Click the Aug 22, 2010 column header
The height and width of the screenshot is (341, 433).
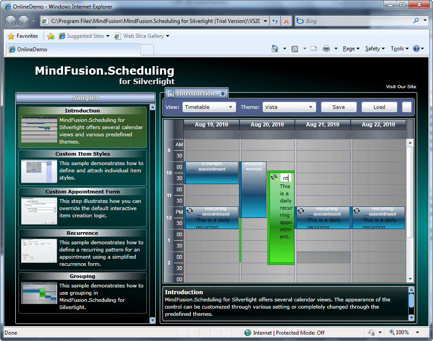point(379,125)
